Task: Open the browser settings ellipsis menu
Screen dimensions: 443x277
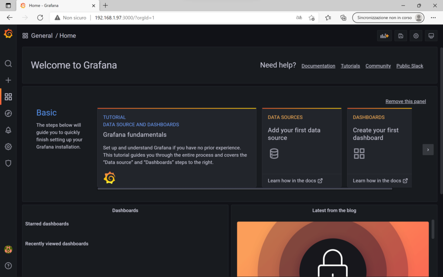Action: [433, 17]
